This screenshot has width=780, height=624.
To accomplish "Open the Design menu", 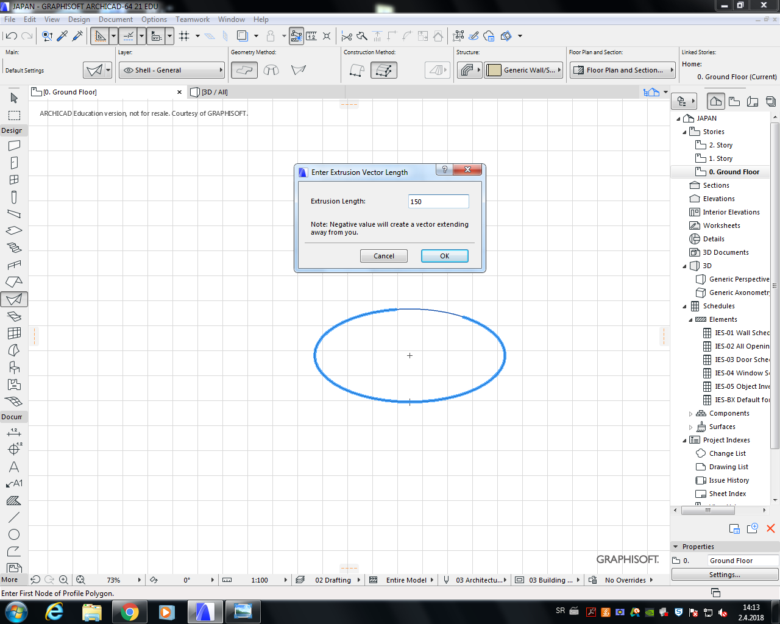I will point(79,19).
